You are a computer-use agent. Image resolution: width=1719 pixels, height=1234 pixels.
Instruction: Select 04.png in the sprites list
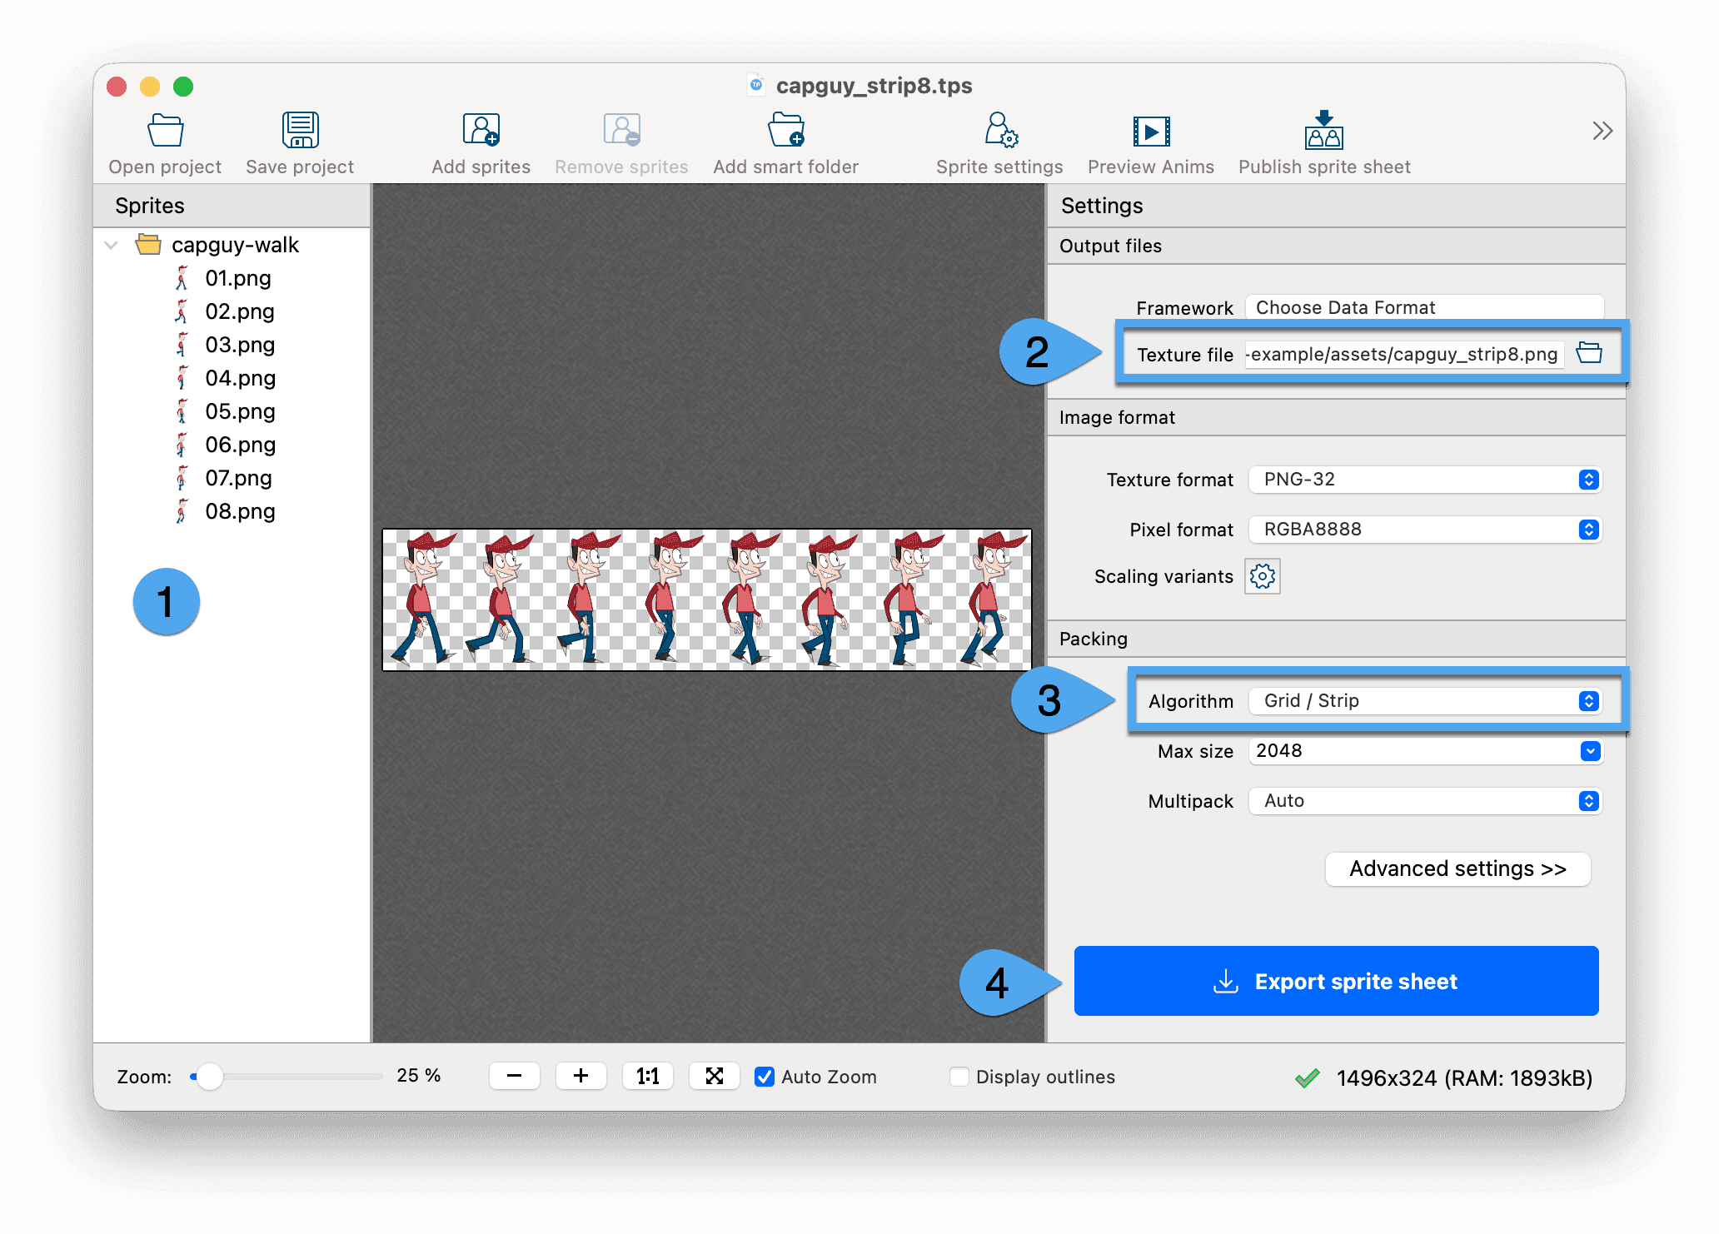coord(240,378)
